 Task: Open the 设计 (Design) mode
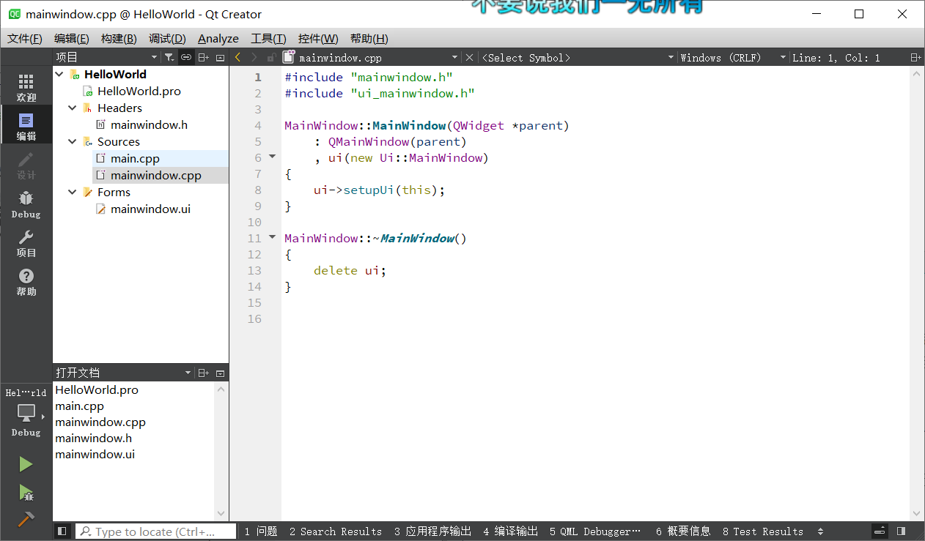26,165
